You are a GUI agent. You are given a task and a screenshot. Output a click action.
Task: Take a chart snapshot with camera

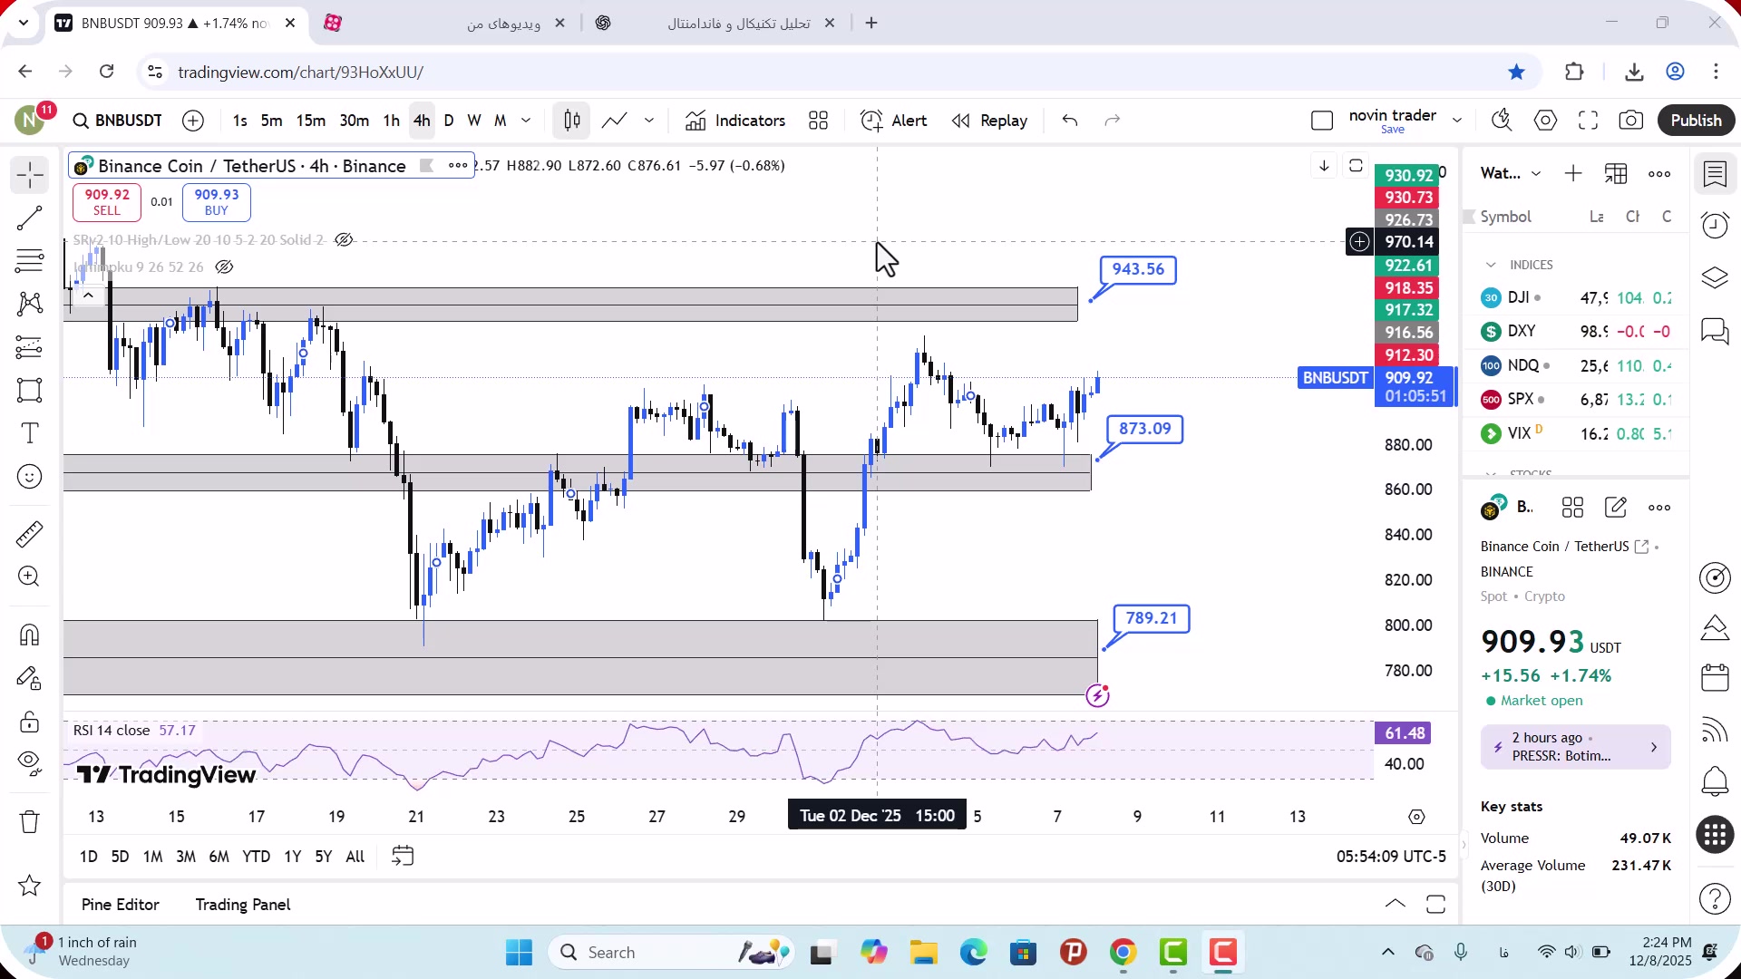[1631, 121]
